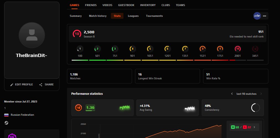This screenshot has width=280, height=138.
Task: Click the Win Rate % card
Action: tap(236, 76)
